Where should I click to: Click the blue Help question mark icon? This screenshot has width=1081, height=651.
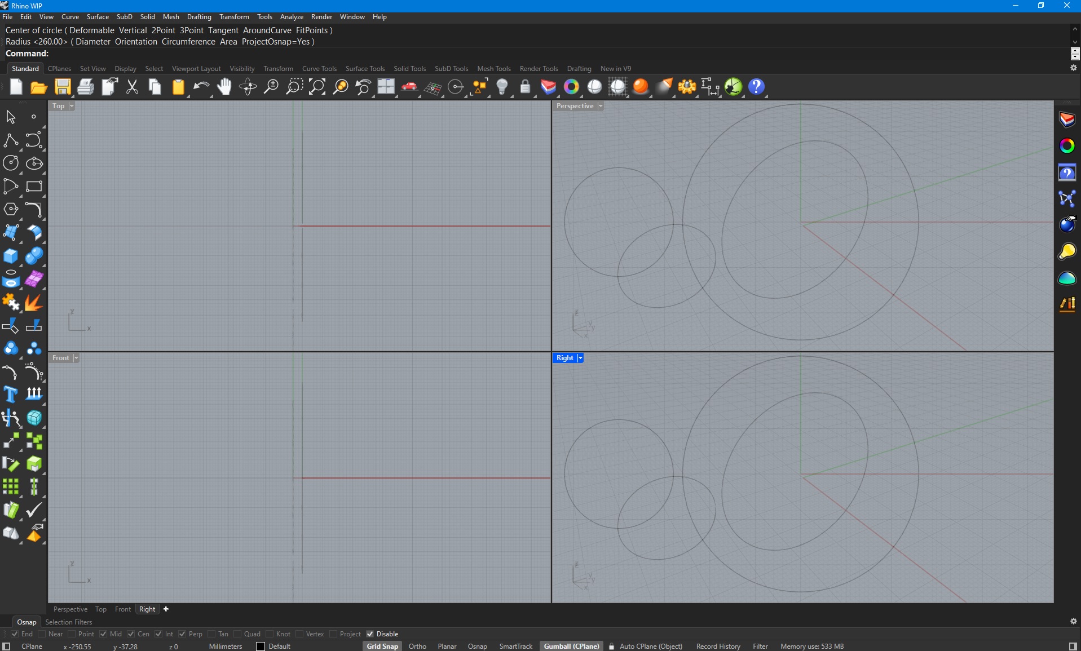pyautogui.click(x=756, y=87)
